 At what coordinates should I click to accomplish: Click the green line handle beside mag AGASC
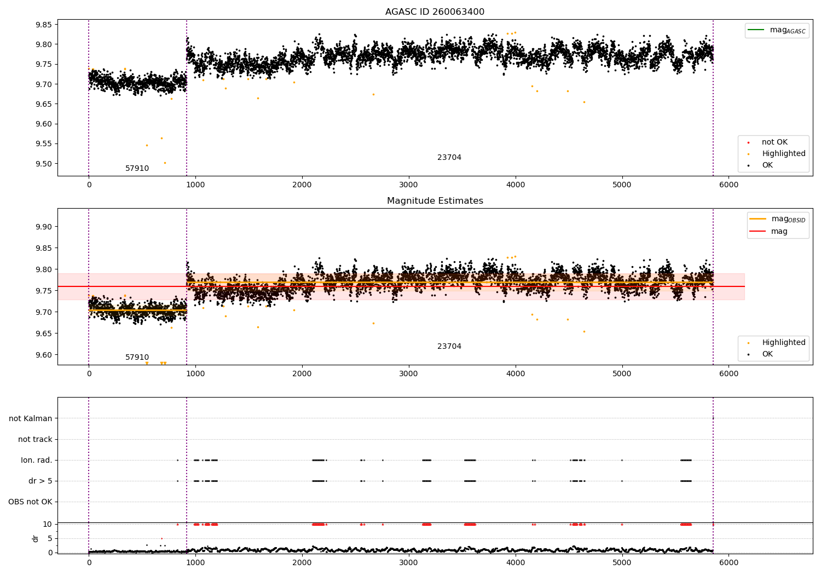[x=756, y=30]
